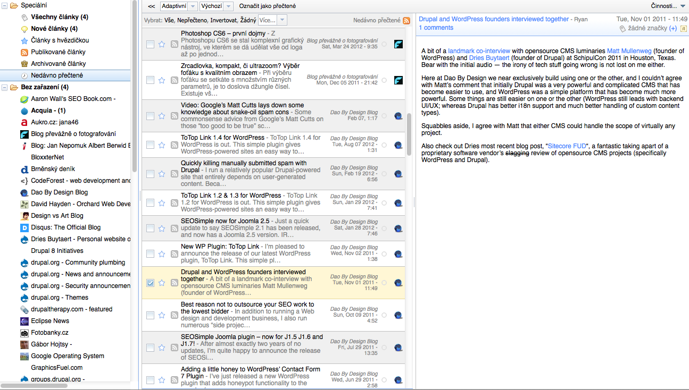Open the Činnosti menu

point(668,6)
